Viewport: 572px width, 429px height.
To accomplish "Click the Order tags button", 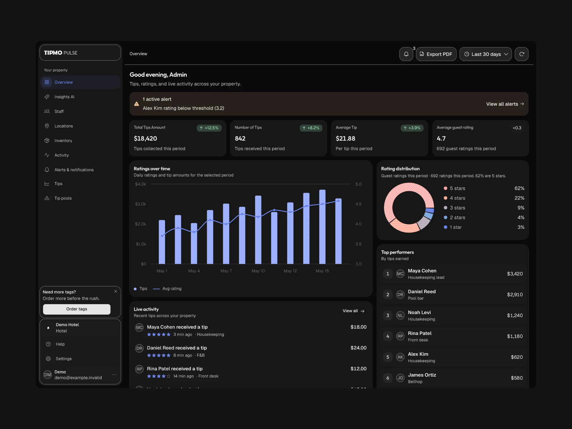I will coord(77,309).
